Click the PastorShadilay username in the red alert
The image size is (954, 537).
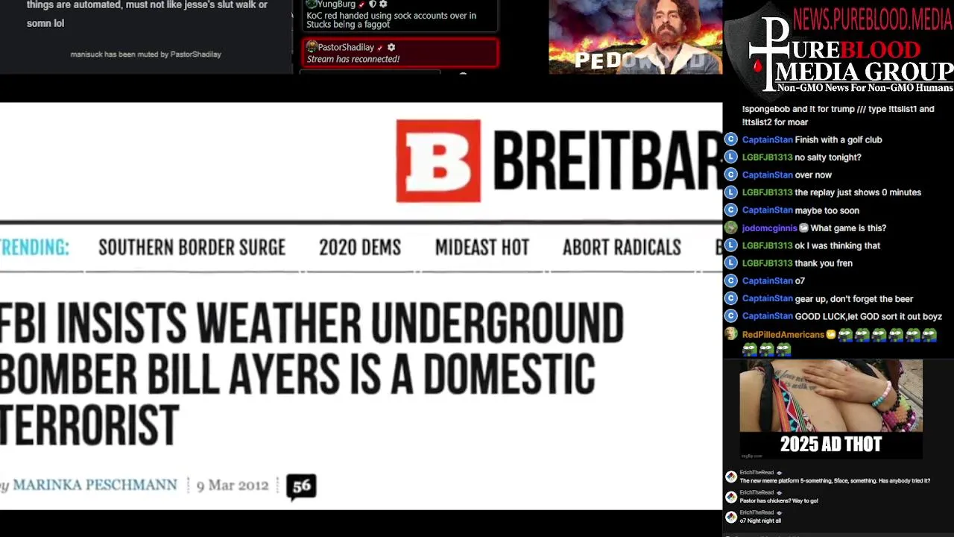346,47
